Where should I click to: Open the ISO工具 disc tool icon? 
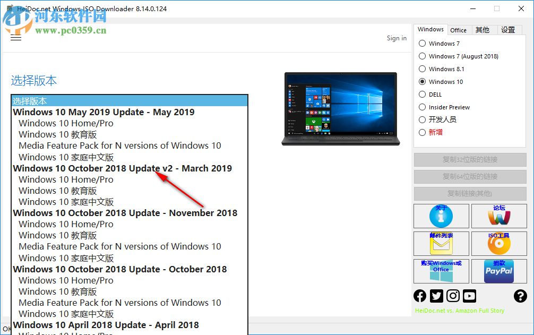point(499,244)
